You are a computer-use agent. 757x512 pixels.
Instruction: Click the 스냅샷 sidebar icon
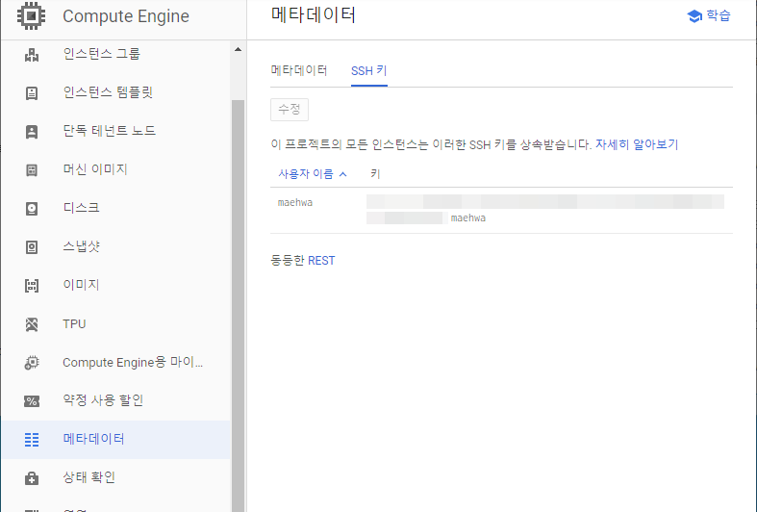point(32,247)
